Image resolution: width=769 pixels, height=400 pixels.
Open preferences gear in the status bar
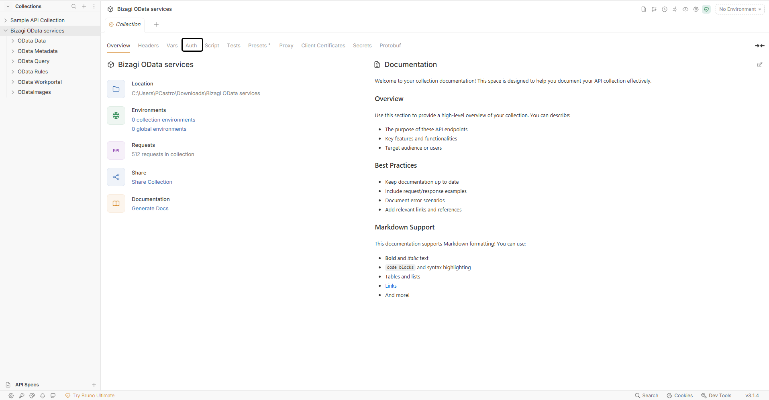click(11, 396)
